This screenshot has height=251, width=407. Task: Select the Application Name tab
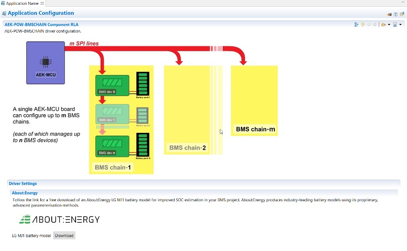point(22,3)
